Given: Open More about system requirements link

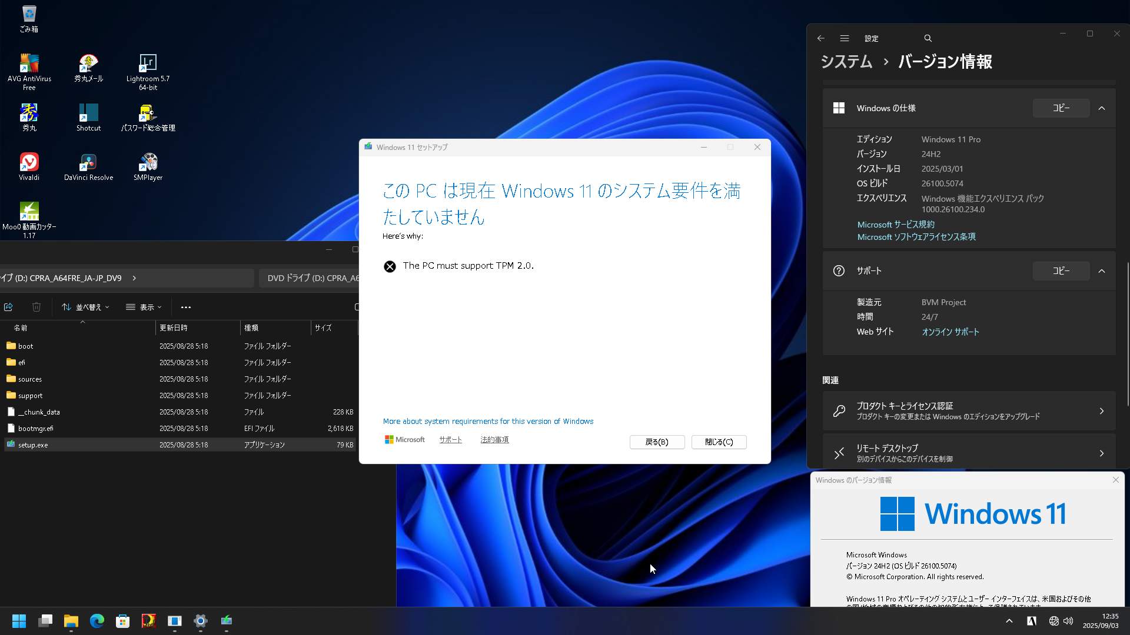Looking at the screenshot, I should pyautogui.click(x=488, y=421).
